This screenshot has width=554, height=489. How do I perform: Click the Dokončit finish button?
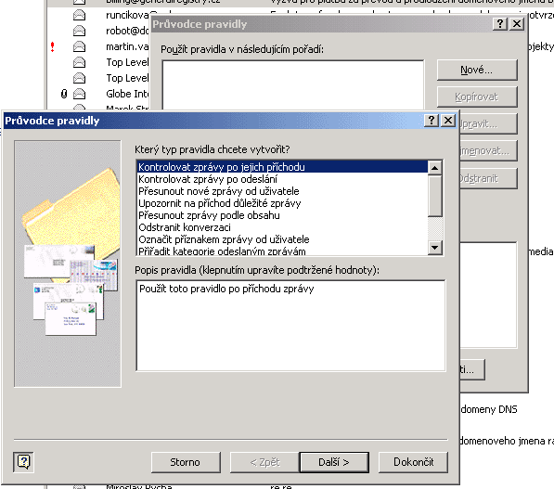[413, 462]
